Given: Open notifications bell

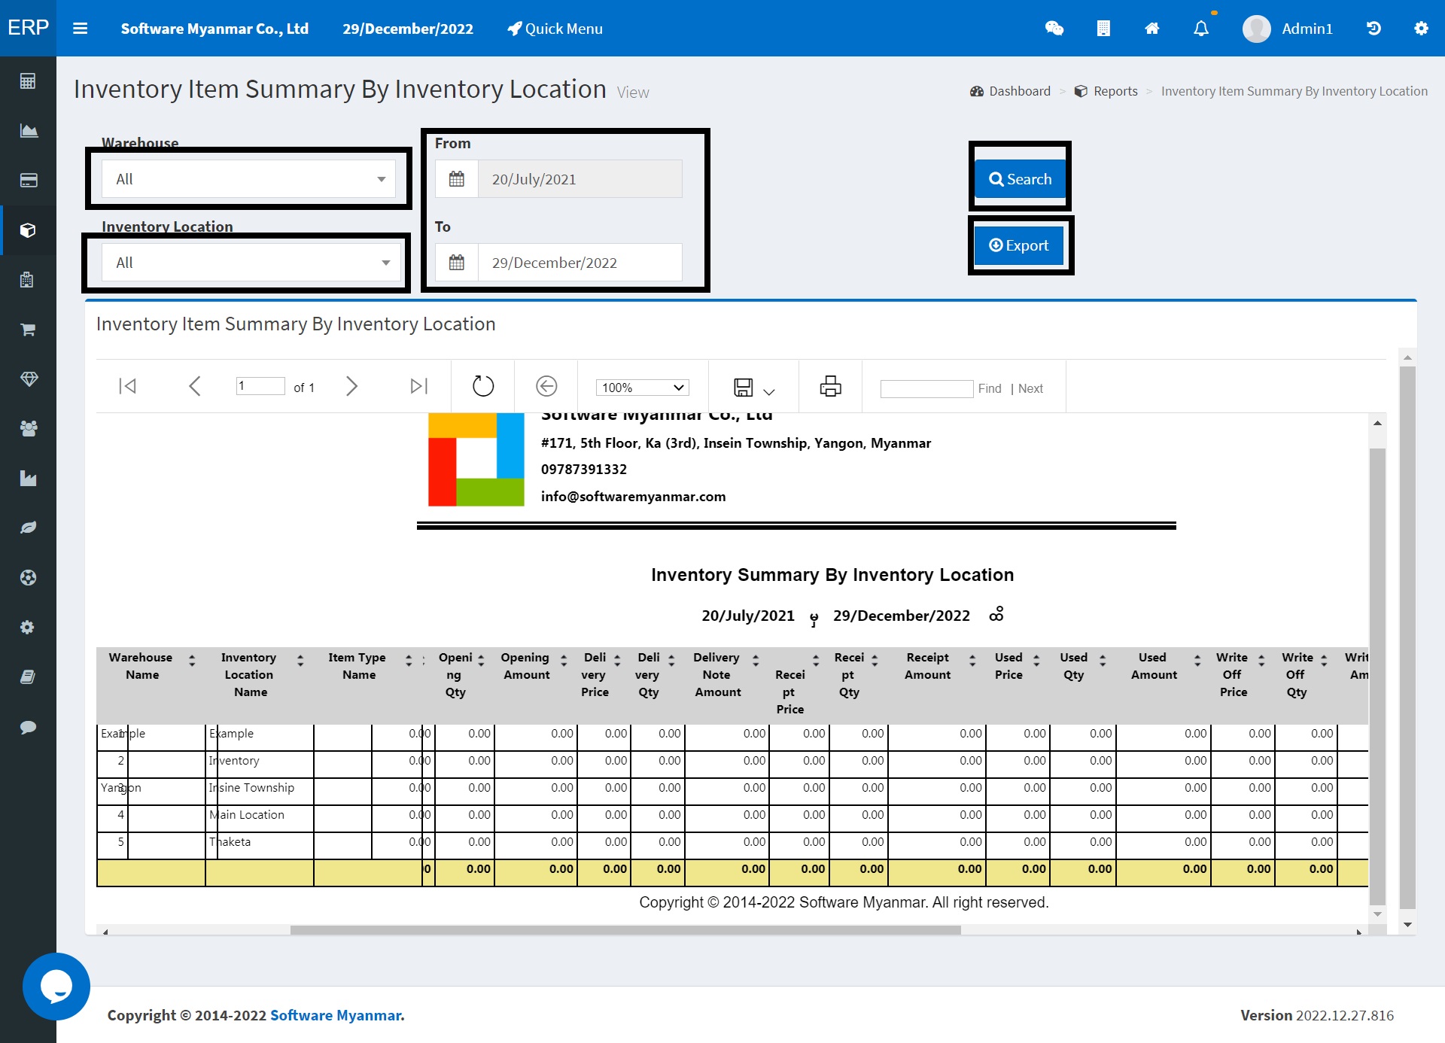Looking at the screenshot, I should coord(1201,29).
